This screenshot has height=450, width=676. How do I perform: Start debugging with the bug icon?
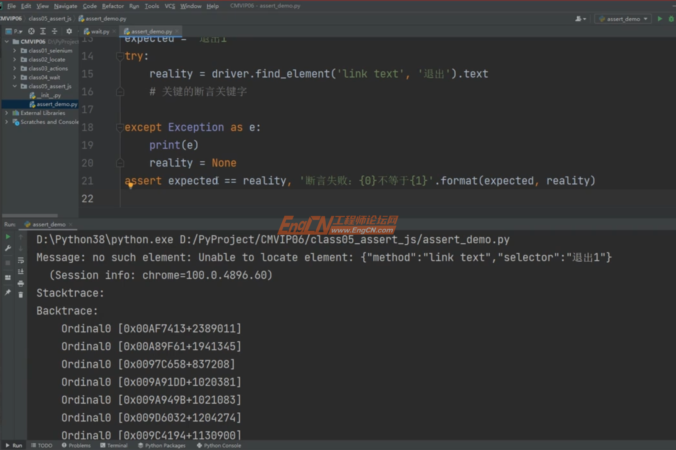pyautogui.click(x=672, y=19)
